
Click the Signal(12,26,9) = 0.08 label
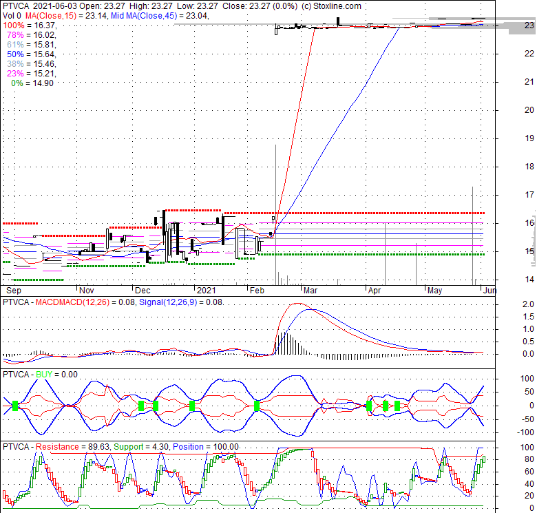click(181, 302)
